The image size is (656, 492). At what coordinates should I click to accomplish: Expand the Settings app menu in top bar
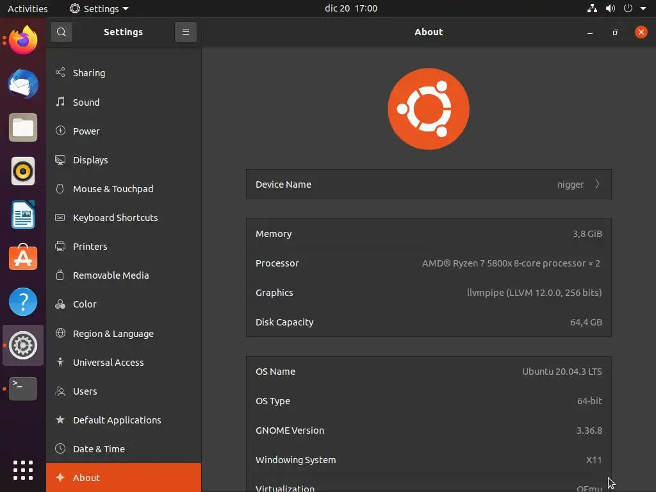pyautogui.click(x=99, y=8)
